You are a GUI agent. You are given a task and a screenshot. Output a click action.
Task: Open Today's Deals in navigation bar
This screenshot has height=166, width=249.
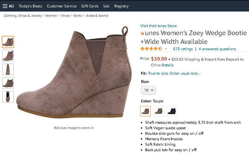click(x=31, y=6)
